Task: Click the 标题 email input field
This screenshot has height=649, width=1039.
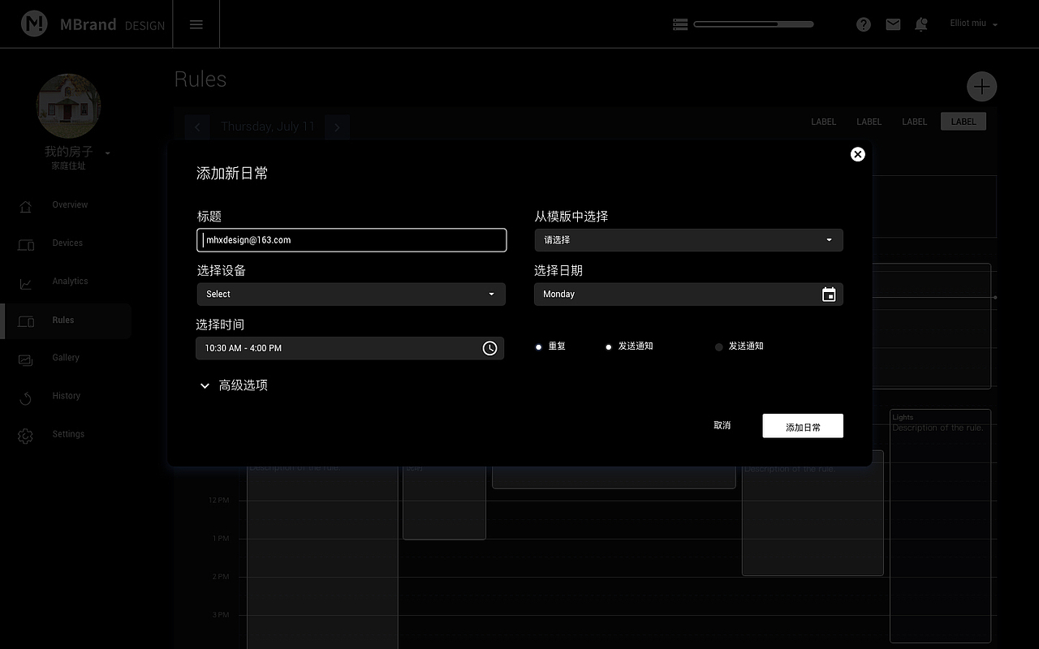Action: pyautogui.click(x=351, y=240)
